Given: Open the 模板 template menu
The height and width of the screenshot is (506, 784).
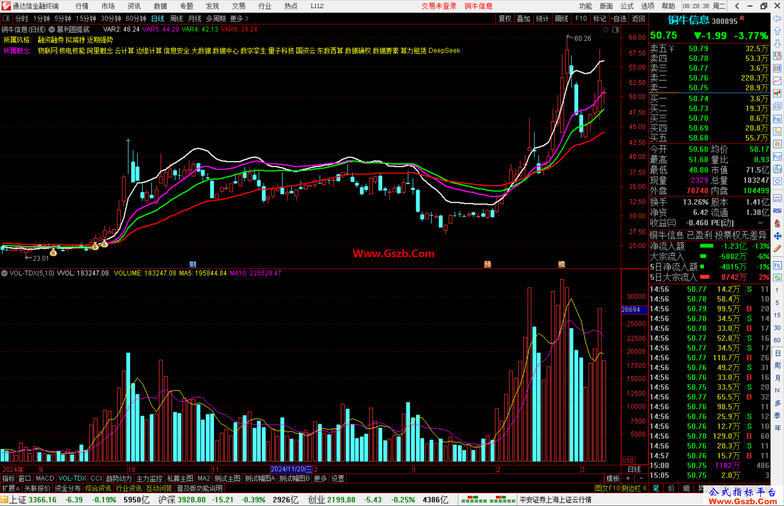Looking at the screenshot, I should click(x=613, y=478).
